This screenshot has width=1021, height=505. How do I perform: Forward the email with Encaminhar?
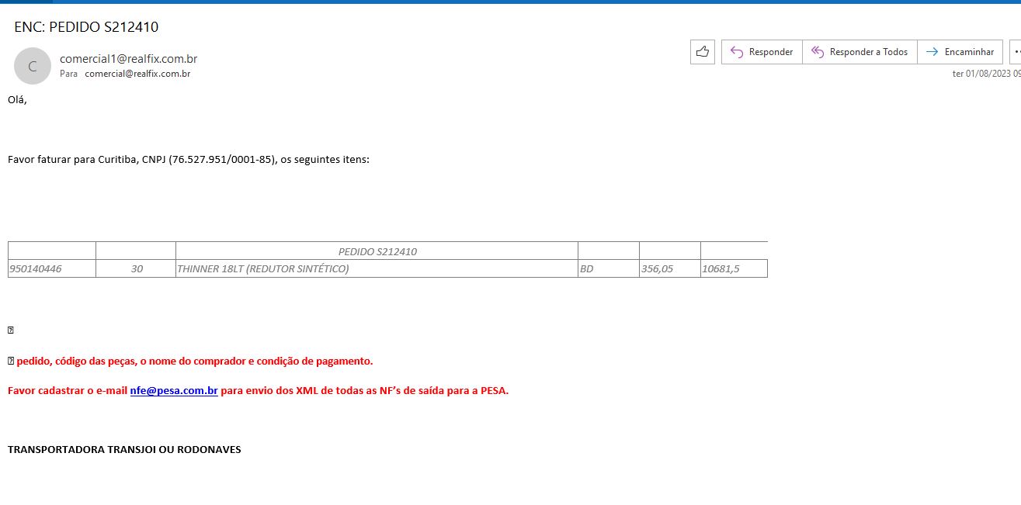tap(960, 52)
